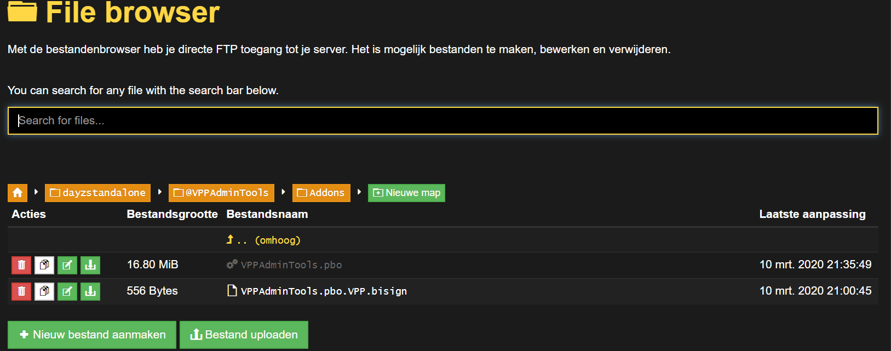Create a folder with the Nieuwe map button

(406, 193)
